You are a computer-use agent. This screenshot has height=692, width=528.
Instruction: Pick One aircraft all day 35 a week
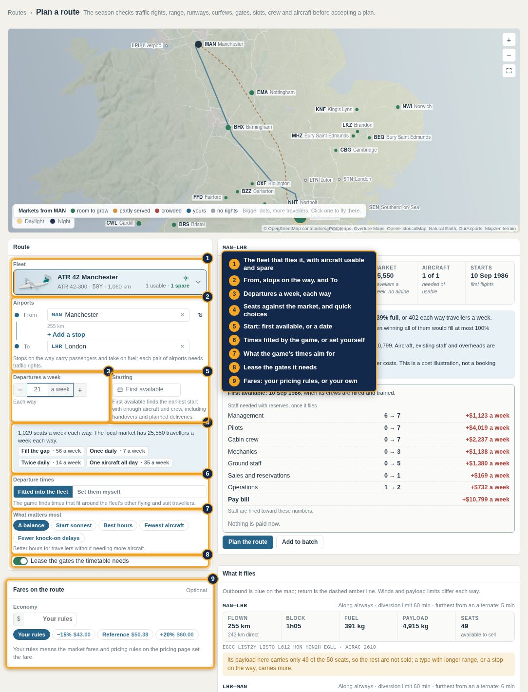[x=129, y=463]
